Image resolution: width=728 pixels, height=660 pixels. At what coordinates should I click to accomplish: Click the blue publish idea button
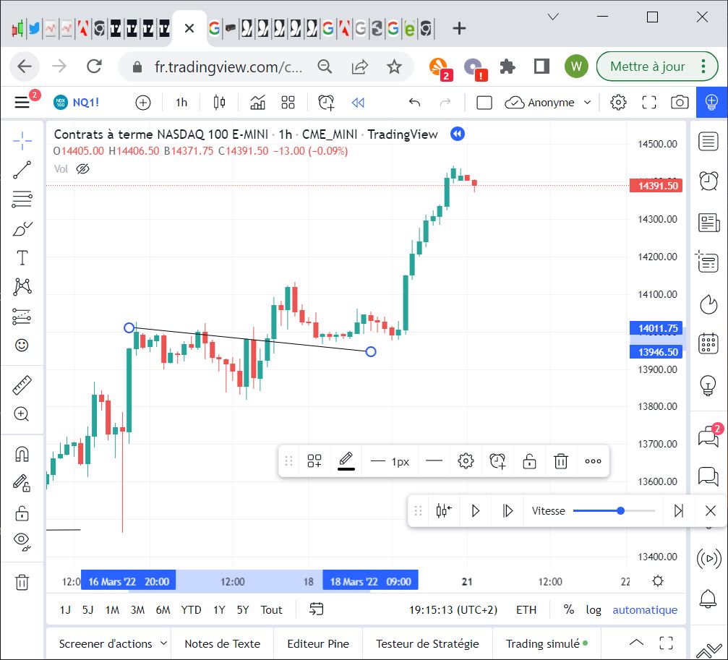click(711, 102)
